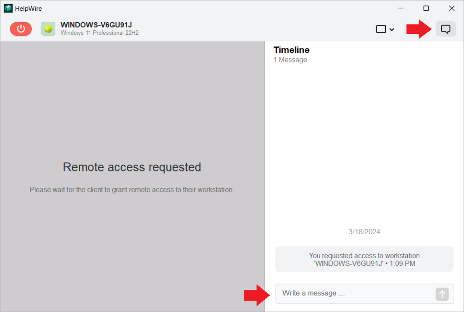Click the maximize icon in the title bar
Screen dimensions: 464x312
point(426,8)
